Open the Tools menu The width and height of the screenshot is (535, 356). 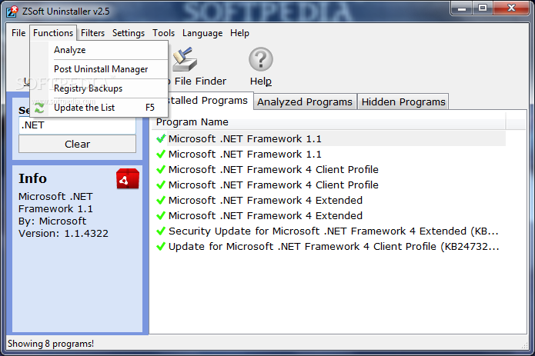pyautogui.click(x=163, y=33)
